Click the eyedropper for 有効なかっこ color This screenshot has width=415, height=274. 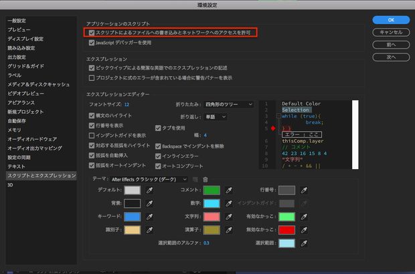point(304,217)
